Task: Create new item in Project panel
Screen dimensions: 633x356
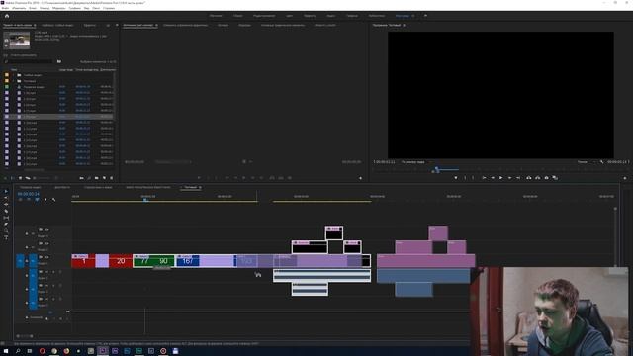Action: [104, 178]
